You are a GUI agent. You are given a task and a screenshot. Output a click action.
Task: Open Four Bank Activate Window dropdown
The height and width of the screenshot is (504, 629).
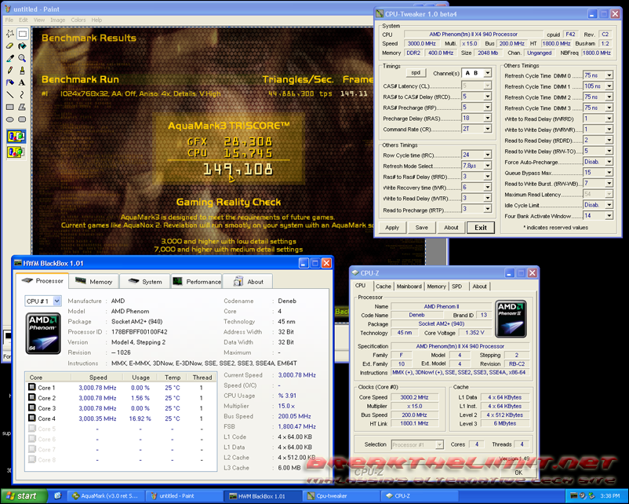[x=598, y=216]
